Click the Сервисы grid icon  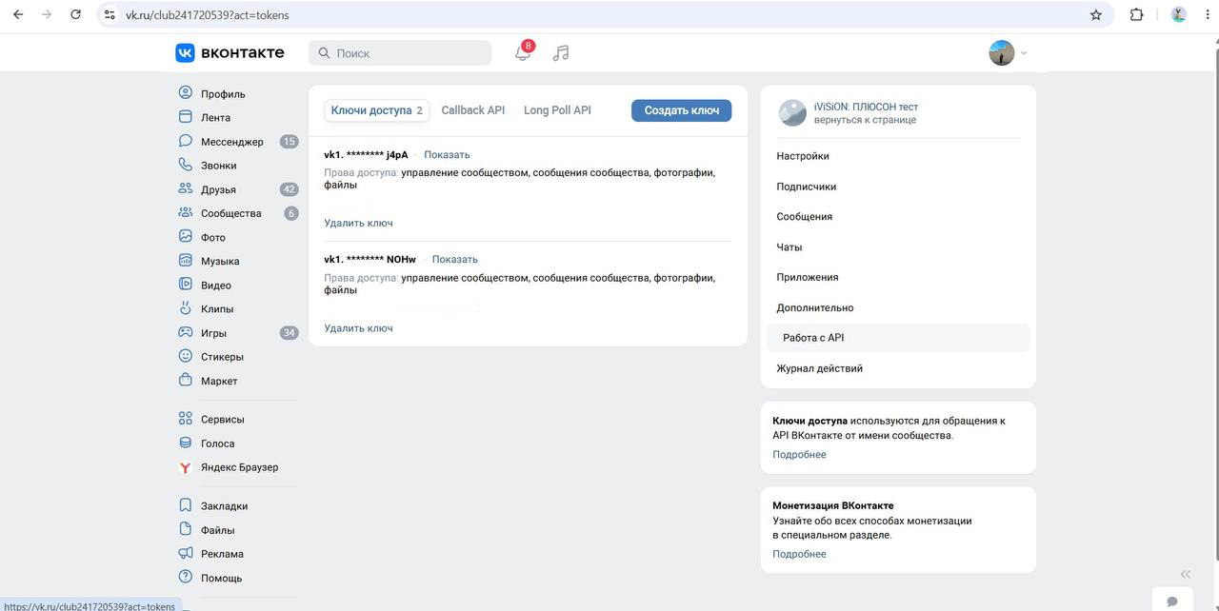[x=186, y=419]
